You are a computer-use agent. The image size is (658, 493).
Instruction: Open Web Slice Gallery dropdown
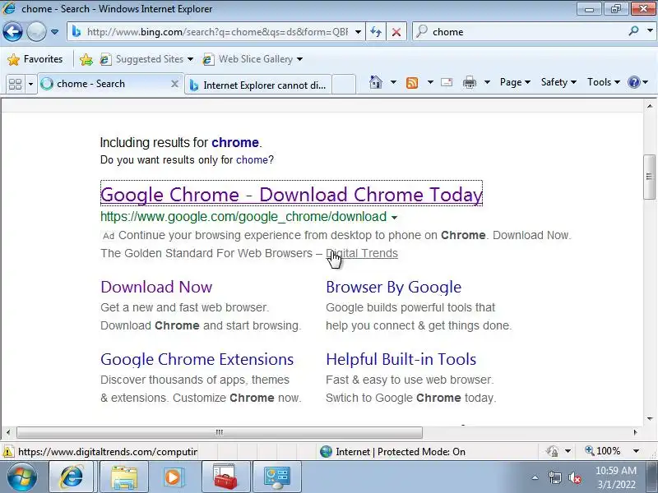click(253, 59)
